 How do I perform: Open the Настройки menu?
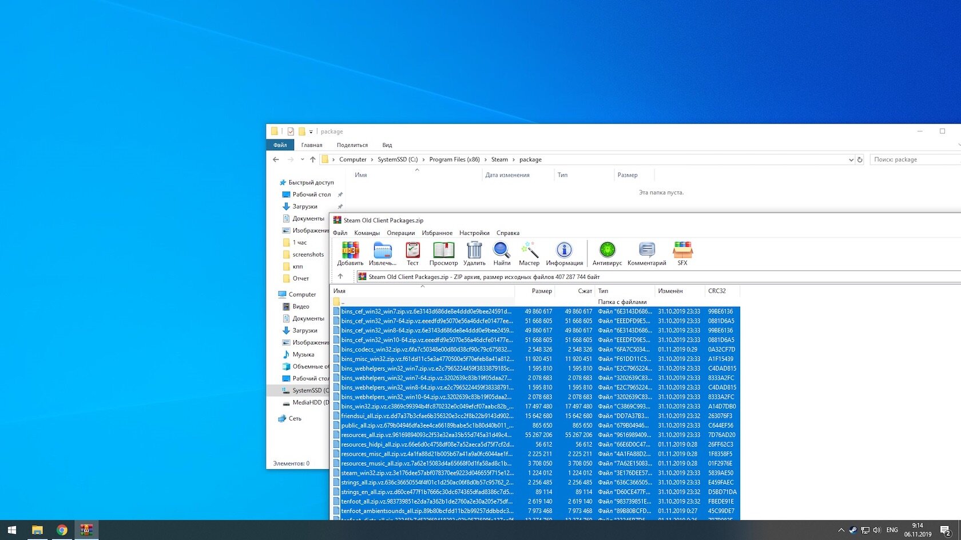click(x=474, y=233)
